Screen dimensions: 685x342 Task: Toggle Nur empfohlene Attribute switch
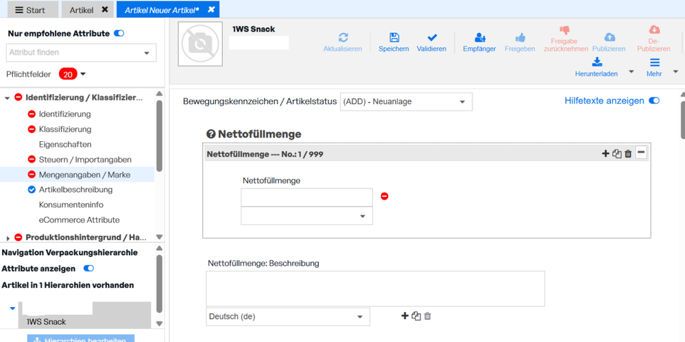[x=119, y=33]
